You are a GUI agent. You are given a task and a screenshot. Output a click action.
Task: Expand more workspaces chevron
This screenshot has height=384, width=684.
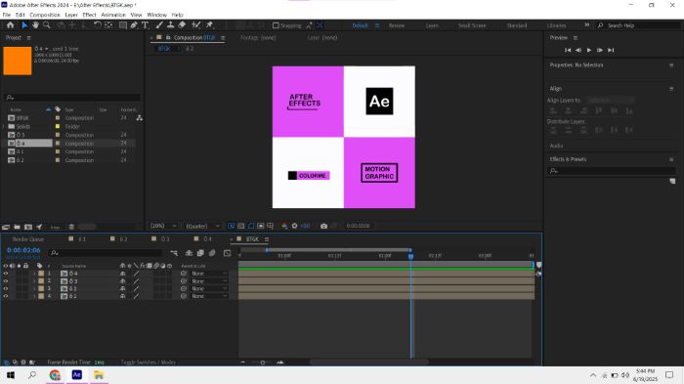[x=586, y=25]
